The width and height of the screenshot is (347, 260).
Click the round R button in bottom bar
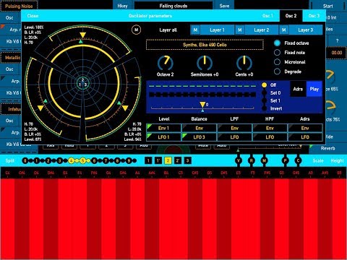pyautogui.click(x=252, y=160)
